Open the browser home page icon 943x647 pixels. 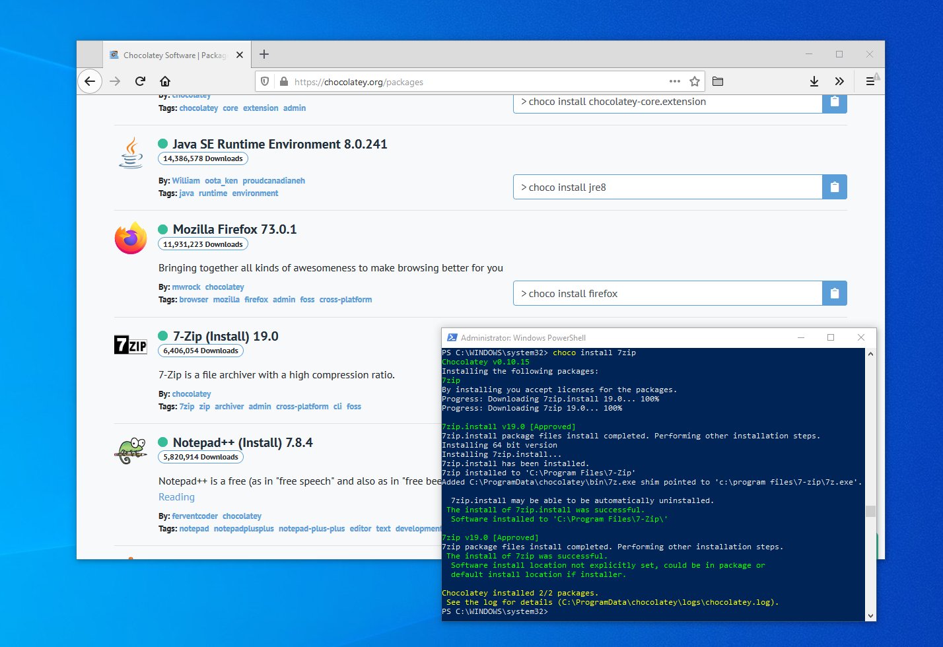[x=165, y=81]
